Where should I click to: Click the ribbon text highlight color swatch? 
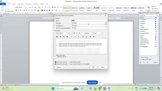pyautogui.click(x=35, y=10)
